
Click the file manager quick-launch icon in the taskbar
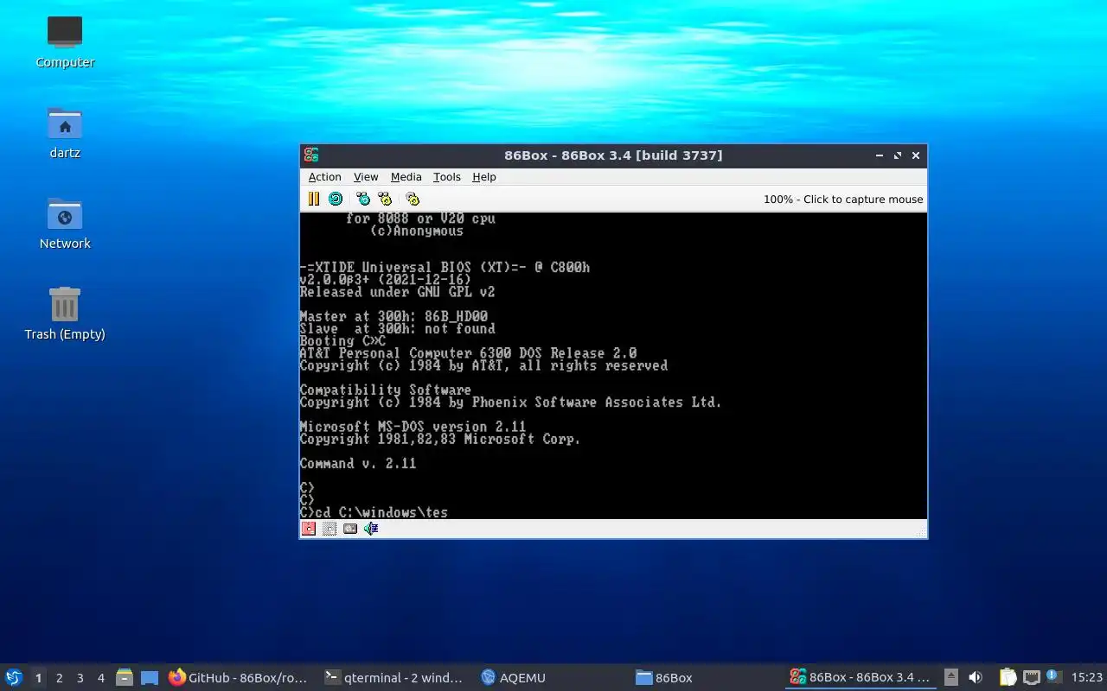click(125, 678)
